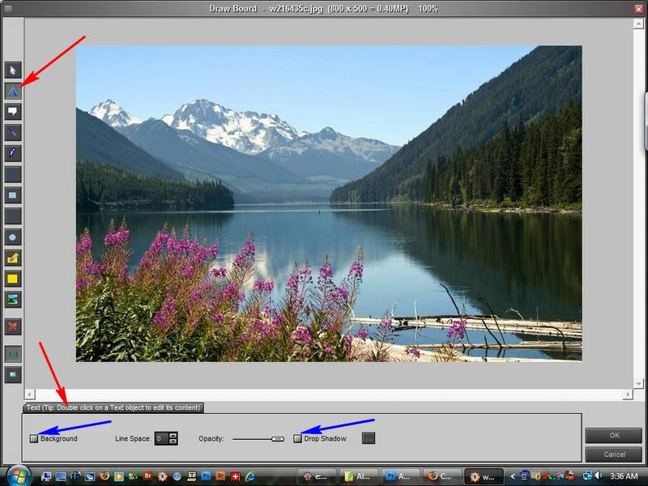The width and height of the screenshot is (648, 486).
Task: Click the fit-to-window view button
Action: click(13, 375)
